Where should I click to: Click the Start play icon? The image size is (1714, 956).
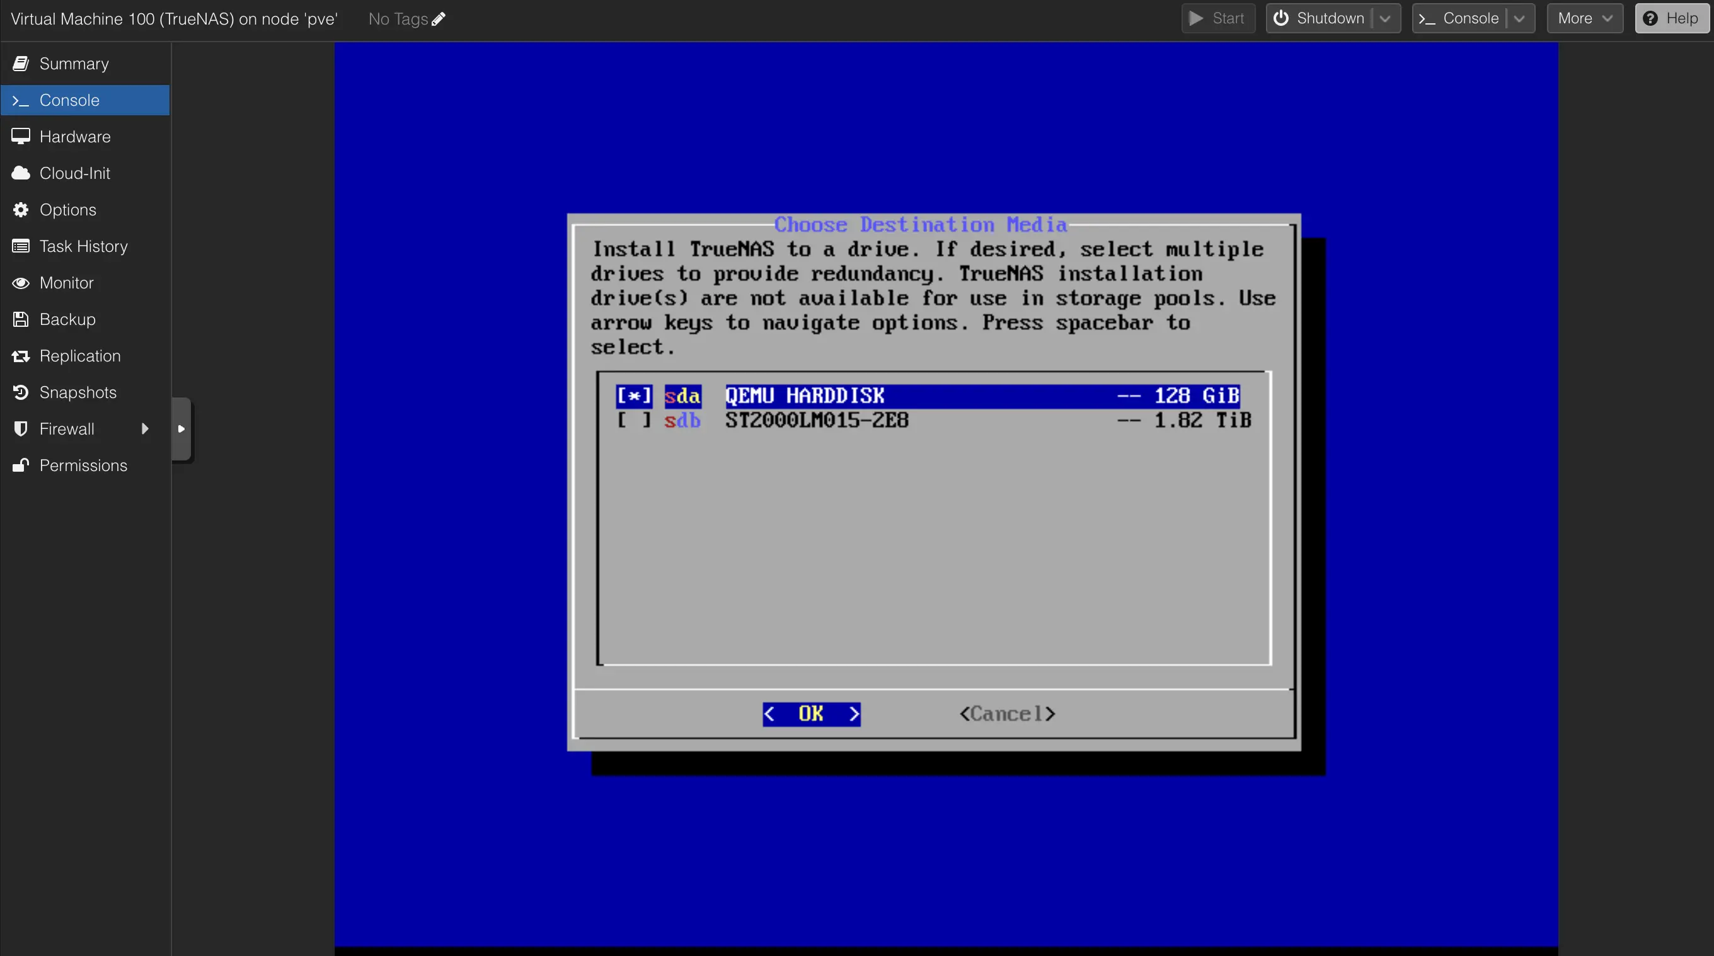[x=1197, y=19]
